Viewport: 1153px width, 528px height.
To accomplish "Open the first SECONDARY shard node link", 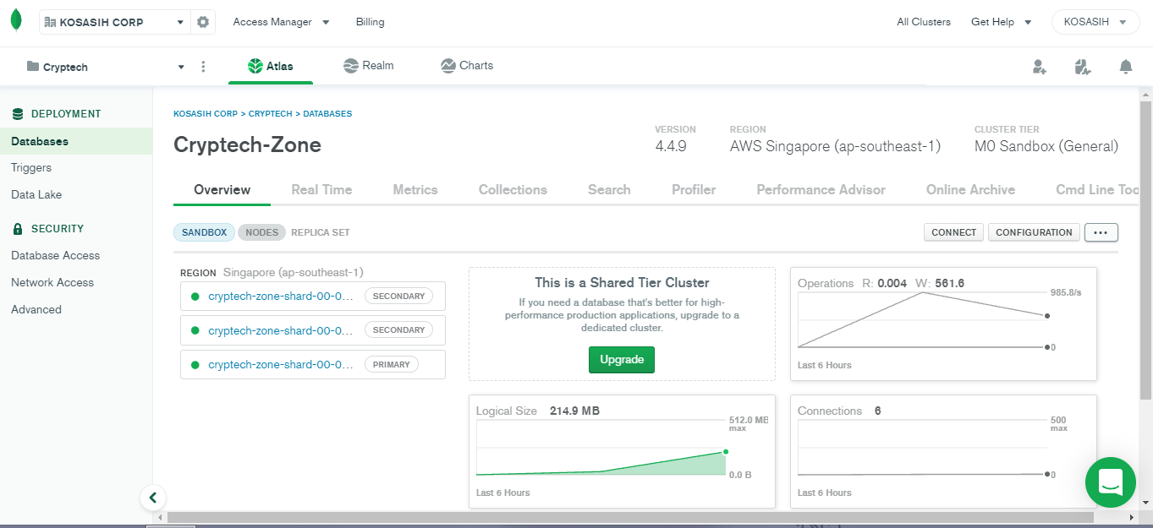I will pos(280,296).
